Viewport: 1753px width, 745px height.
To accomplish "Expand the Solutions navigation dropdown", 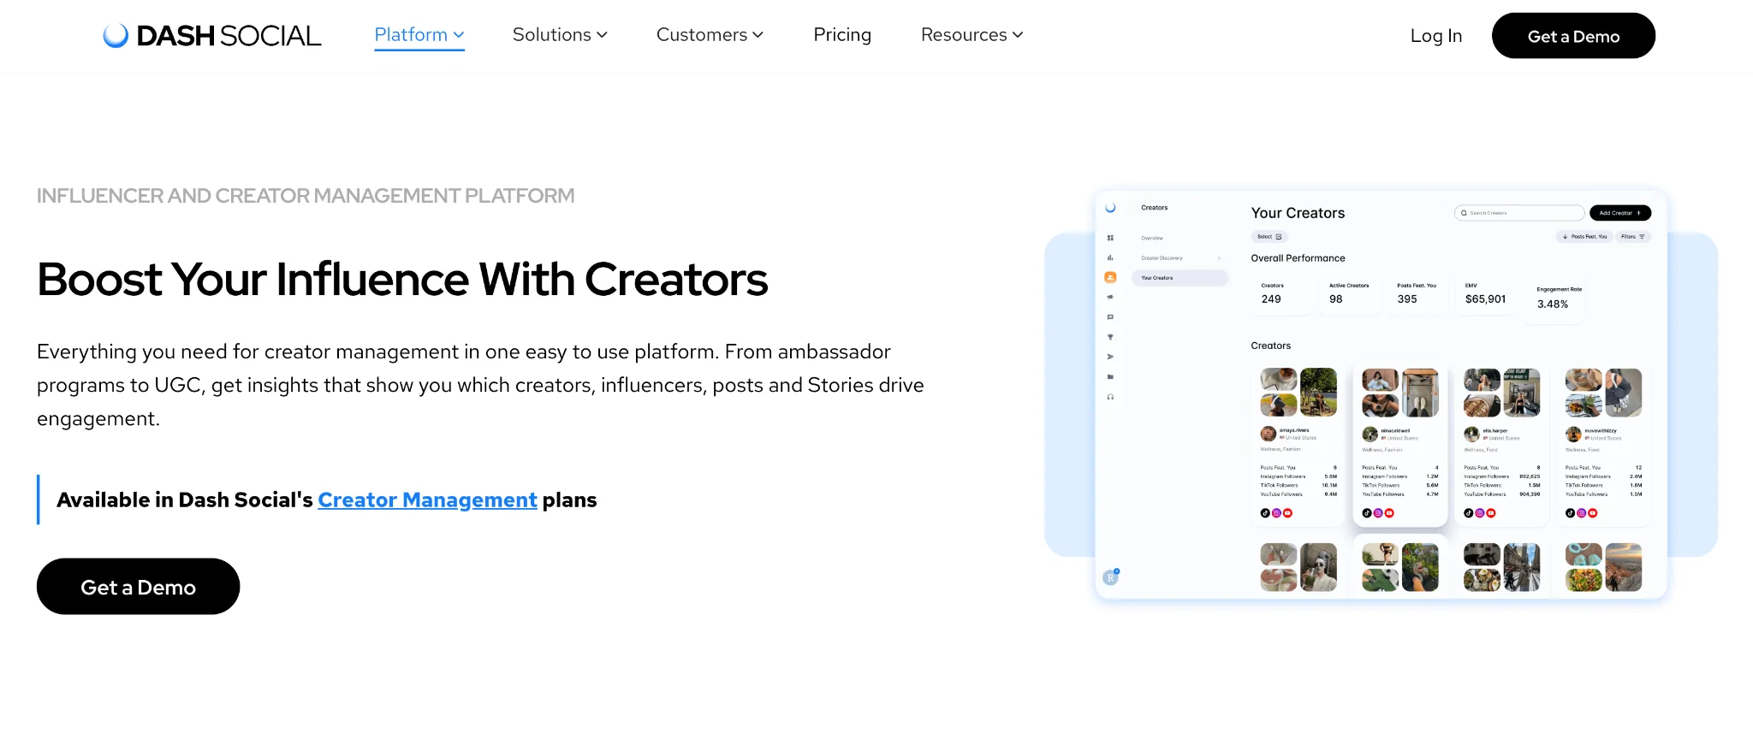I will 560,35.
